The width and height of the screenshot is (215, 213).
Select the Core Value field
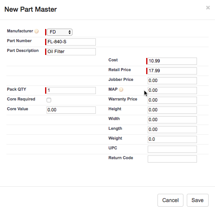[x=71, y=110]
